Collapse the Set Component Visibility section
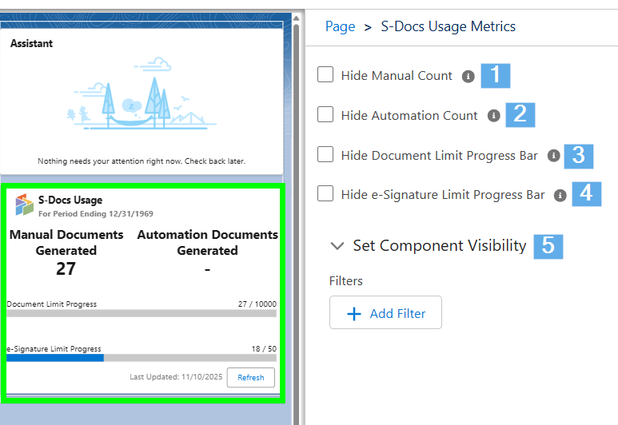Screen dimensions: 618x425 coord(337,246)
